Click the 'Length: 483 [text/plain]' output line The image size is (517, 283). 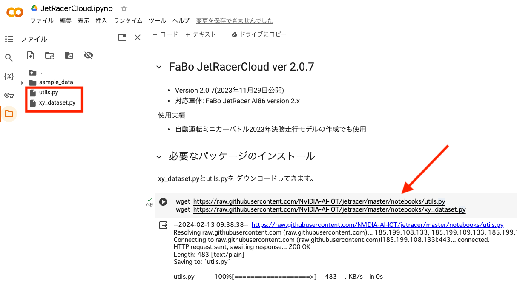click(x=209, y=255)
